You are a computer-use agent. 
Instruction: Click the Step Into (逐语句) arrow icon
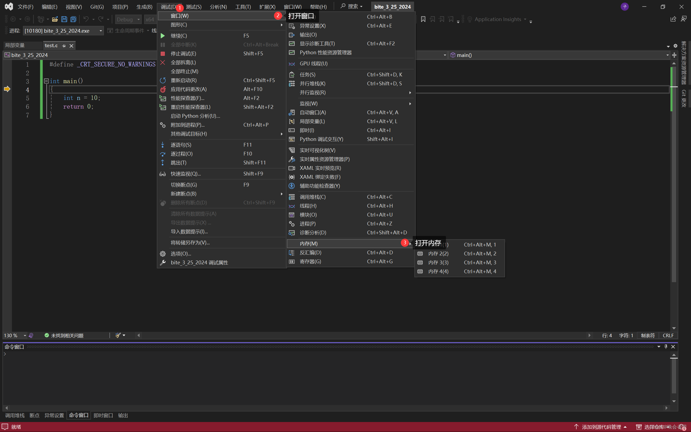162,145
